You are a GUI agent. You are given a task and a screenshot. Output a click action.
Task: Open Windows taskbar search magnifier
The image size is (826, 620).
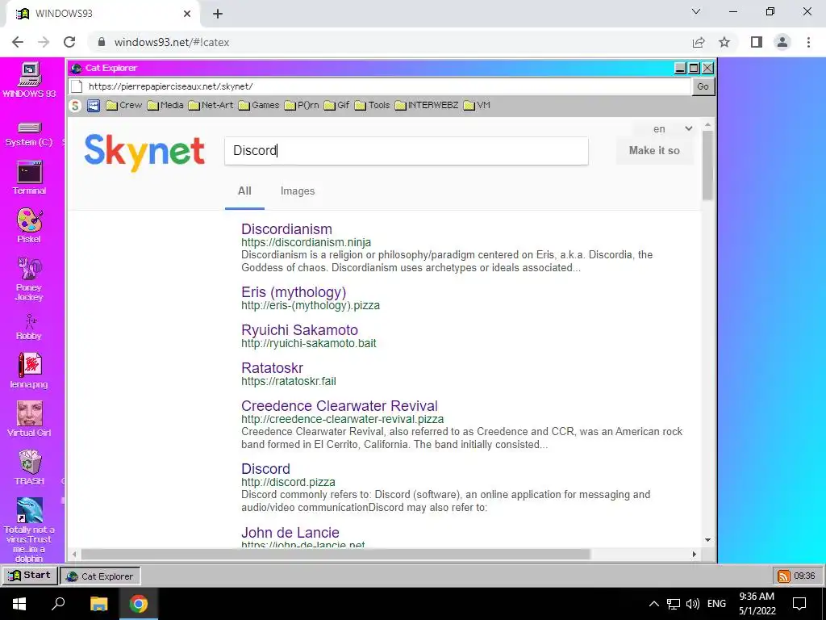pos(58,604)
